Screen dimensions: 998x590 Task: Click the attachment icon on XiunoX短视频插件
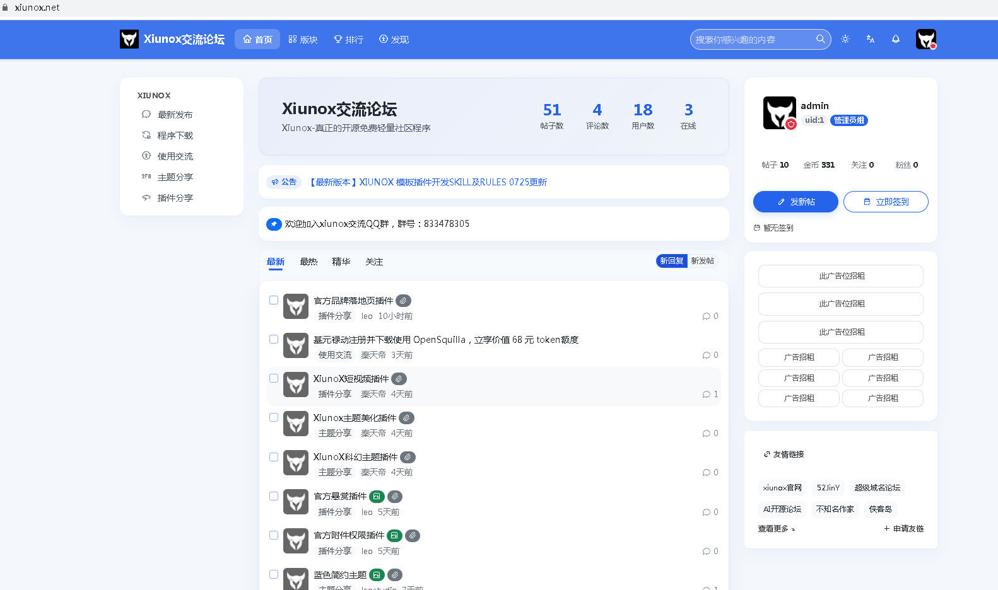click(x=399, y=379)
